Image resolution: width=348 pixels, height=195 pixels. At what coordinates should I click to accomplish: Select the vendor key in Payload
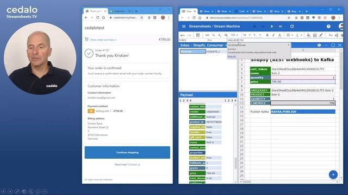[x=197, y=112]
